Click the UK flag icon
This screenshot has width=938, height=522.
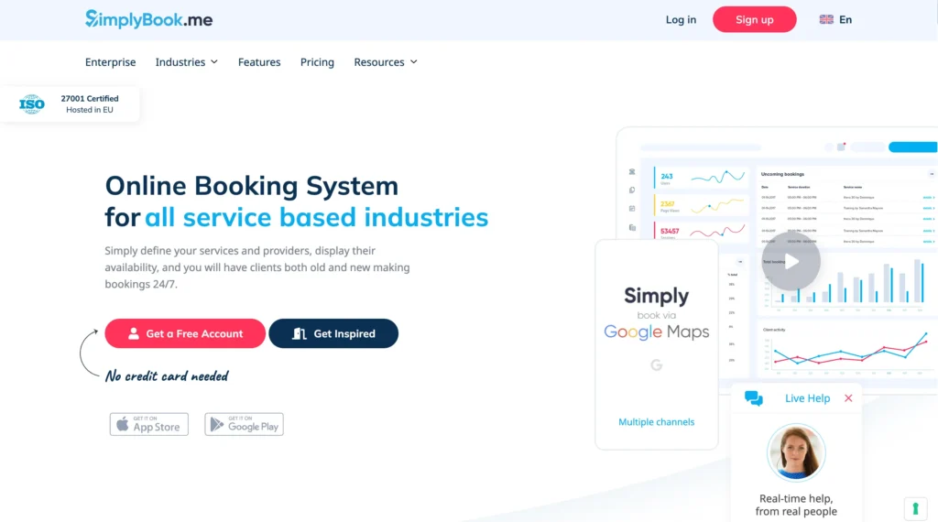click(x=826, y=20)
